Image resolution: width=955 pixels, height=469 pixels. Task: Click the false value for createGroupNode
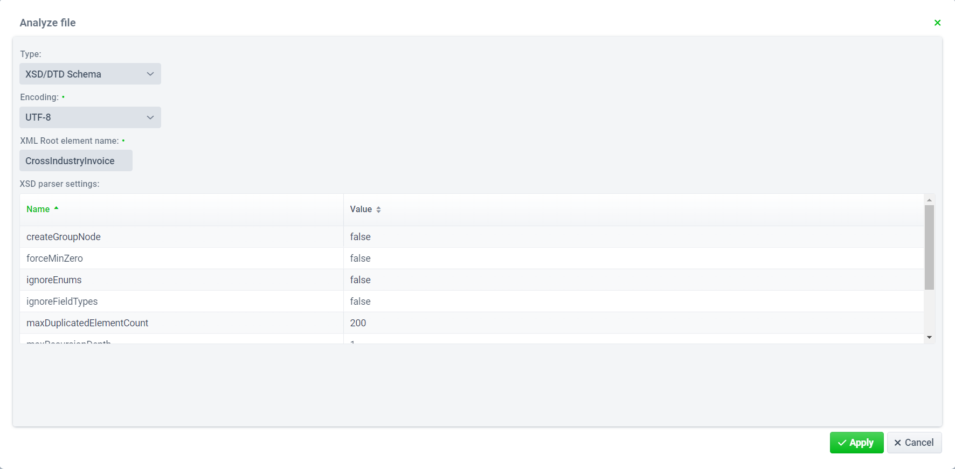(x=360, y=237)
